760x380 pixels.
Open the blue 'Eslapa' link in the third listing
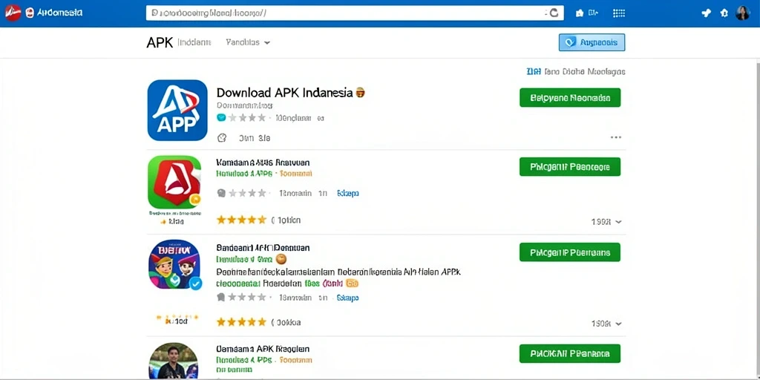point(347,298)
